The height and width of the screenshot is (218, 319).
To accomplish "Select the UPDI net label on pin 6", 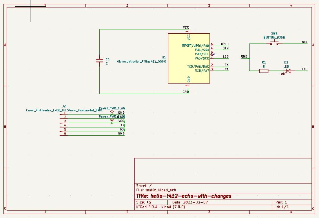I will [225, 44].
